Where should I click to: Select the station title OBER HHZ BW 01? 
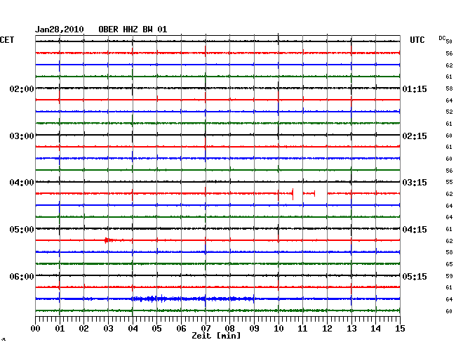pos(133,30)
